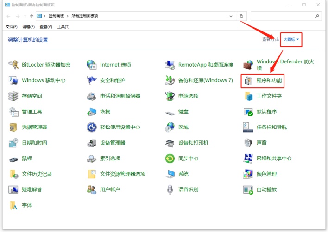Open 网络和共享中心 text link
Screen dimensions: 328x232
(x=274, y=159)
